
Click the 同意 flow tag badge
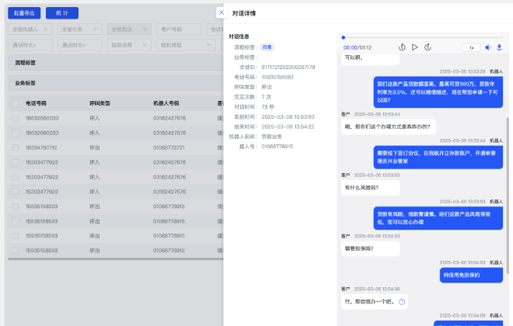[267, 47]
